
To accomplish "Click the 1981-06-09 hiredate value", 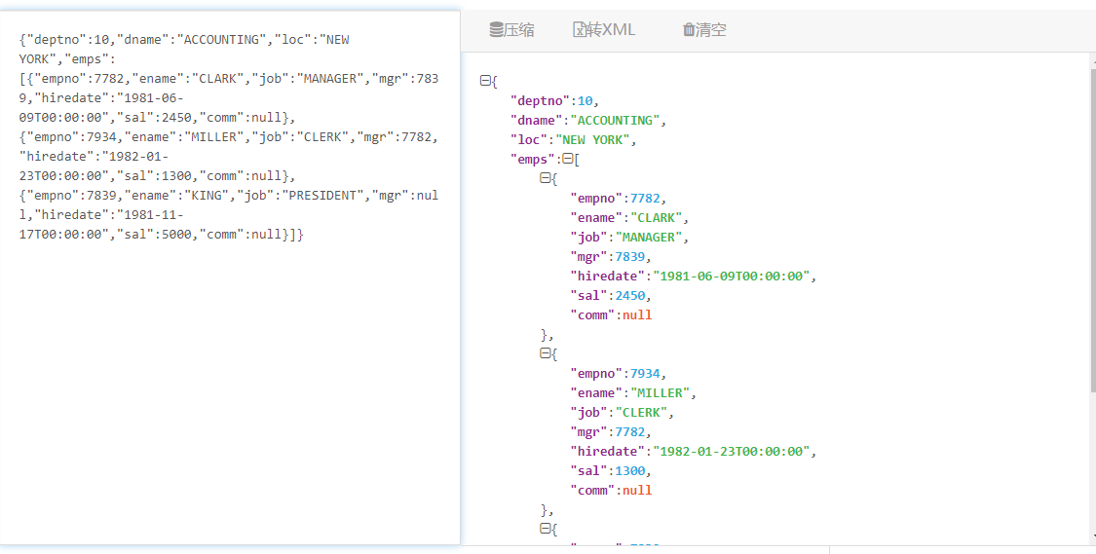I will [731, 277].
